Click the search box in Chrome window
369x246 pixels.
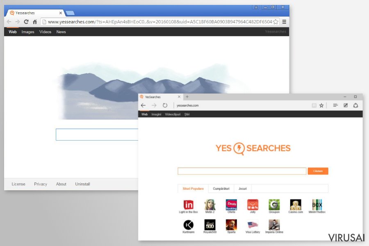coord(97,134)
